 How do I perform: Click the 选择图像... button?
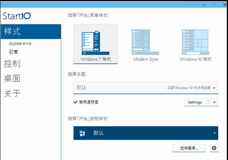coord(189,148)
